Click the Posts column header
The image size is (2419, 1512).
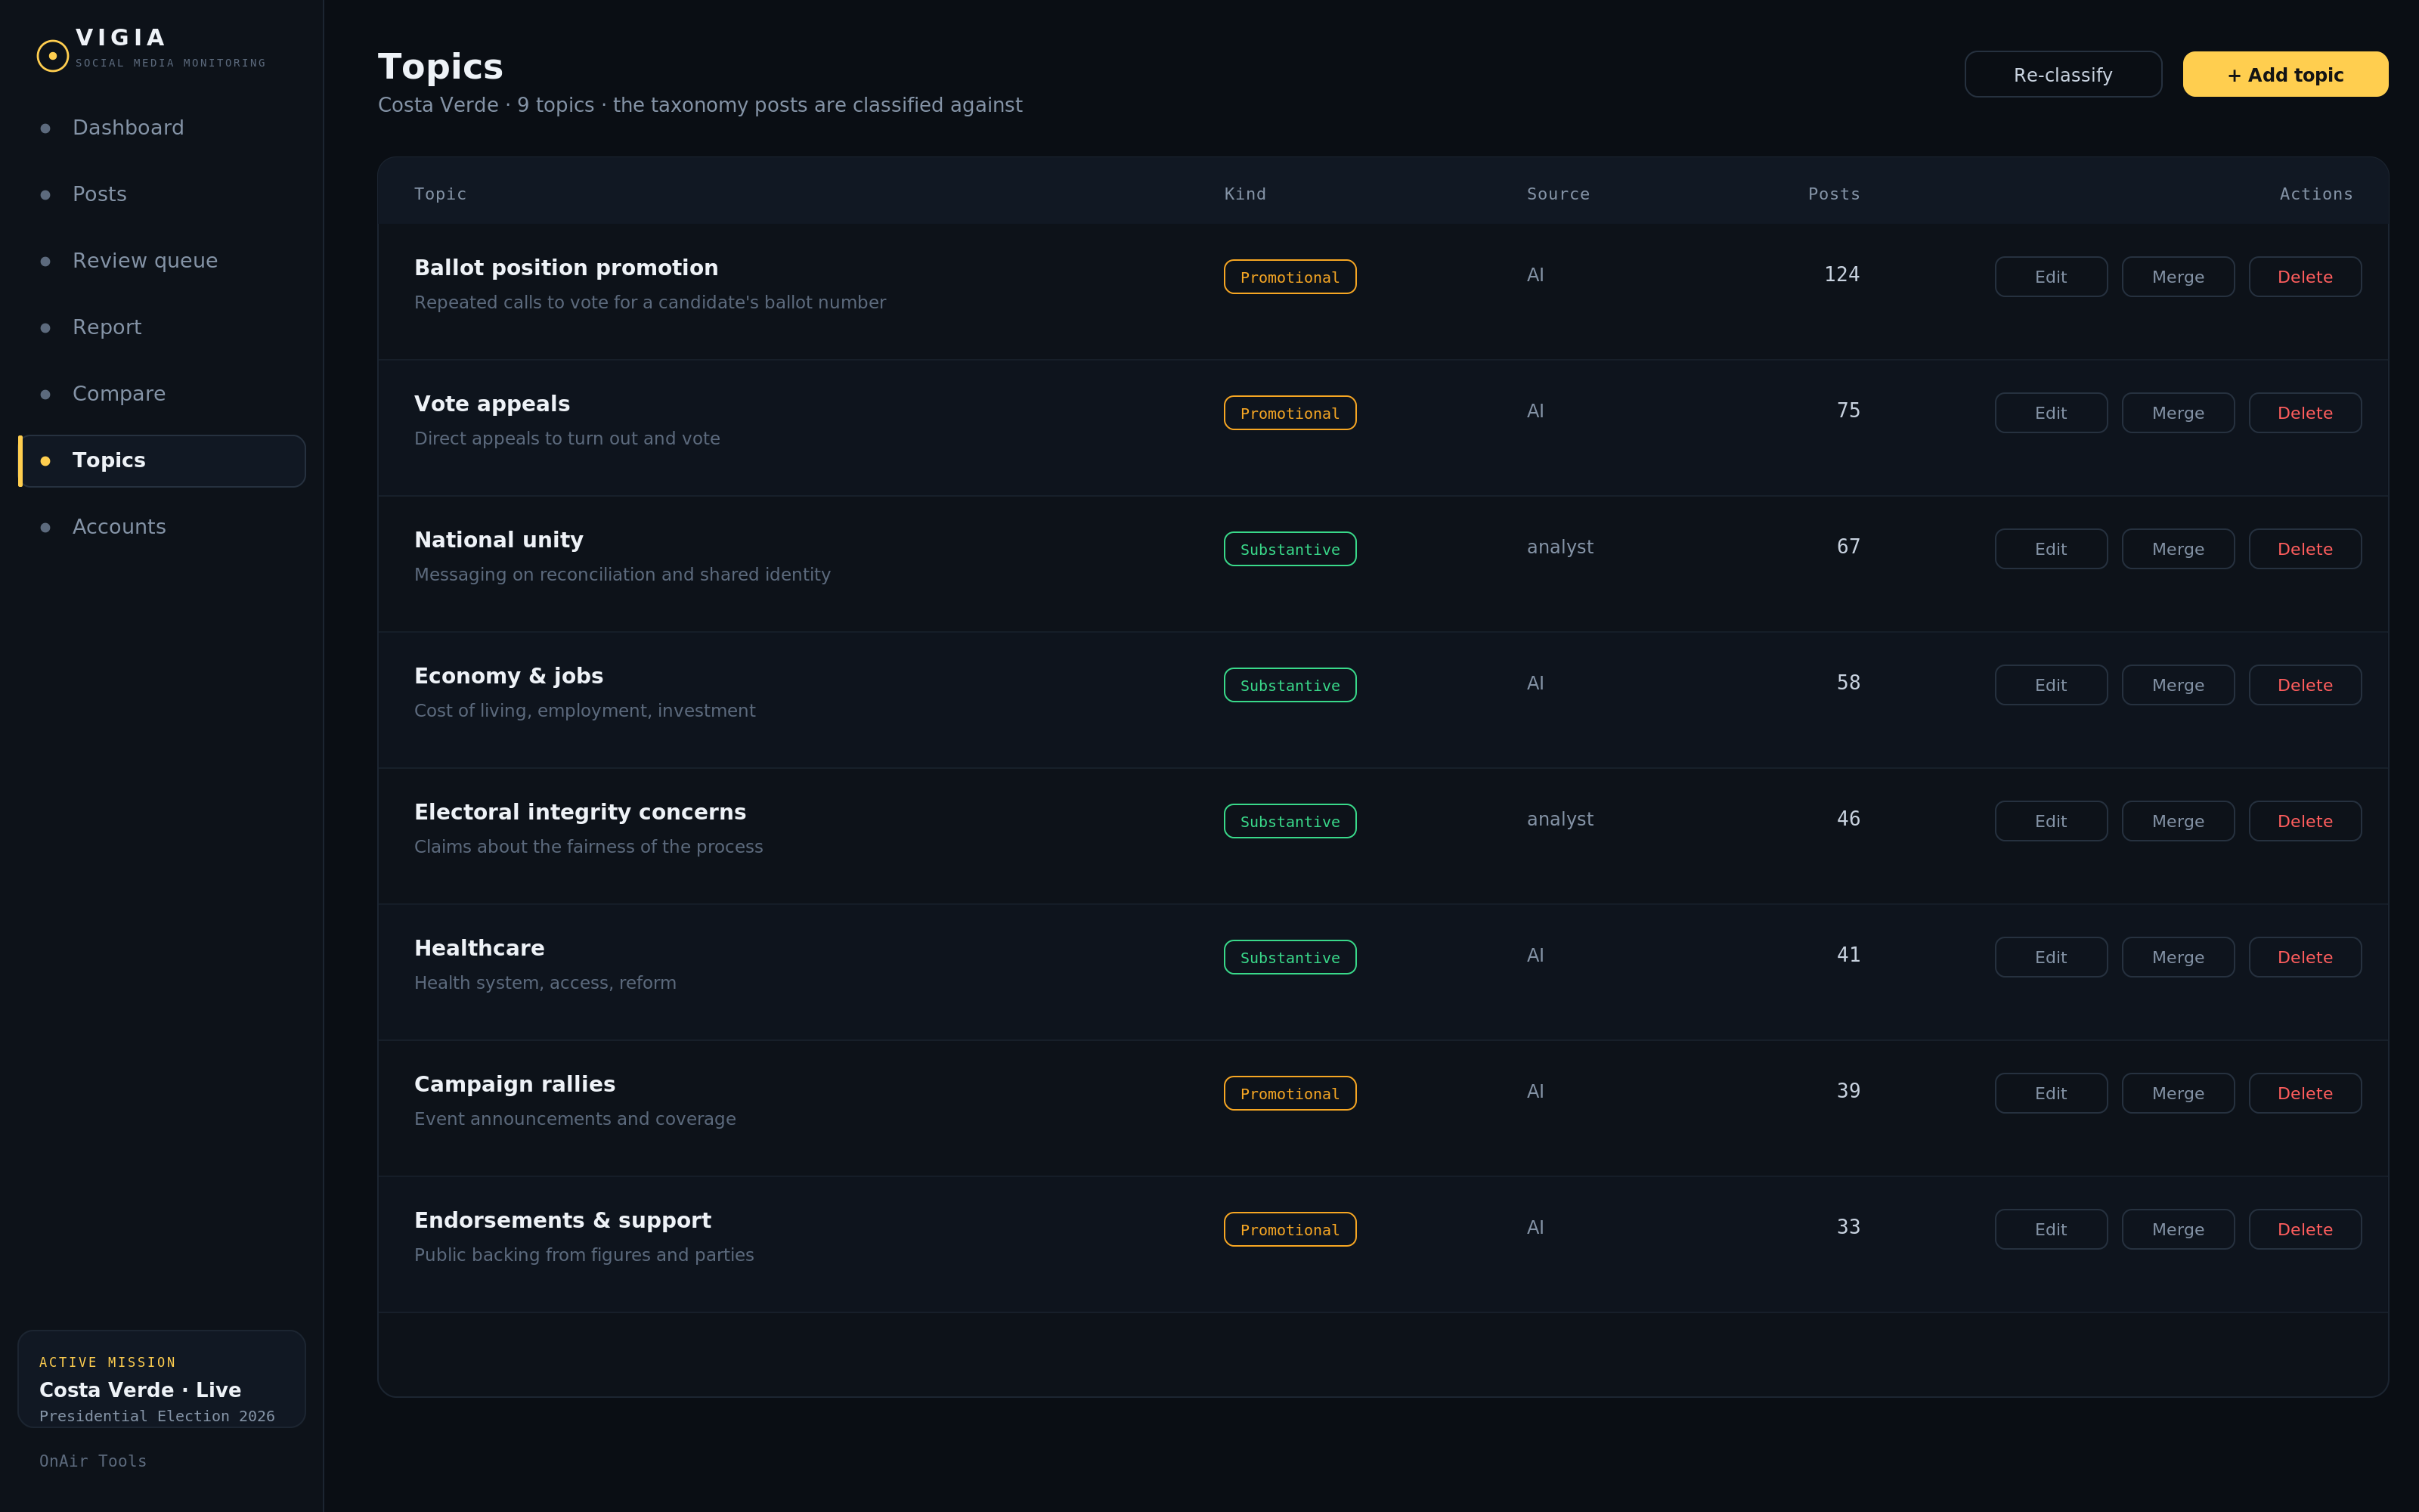[x=1833, y=194]
